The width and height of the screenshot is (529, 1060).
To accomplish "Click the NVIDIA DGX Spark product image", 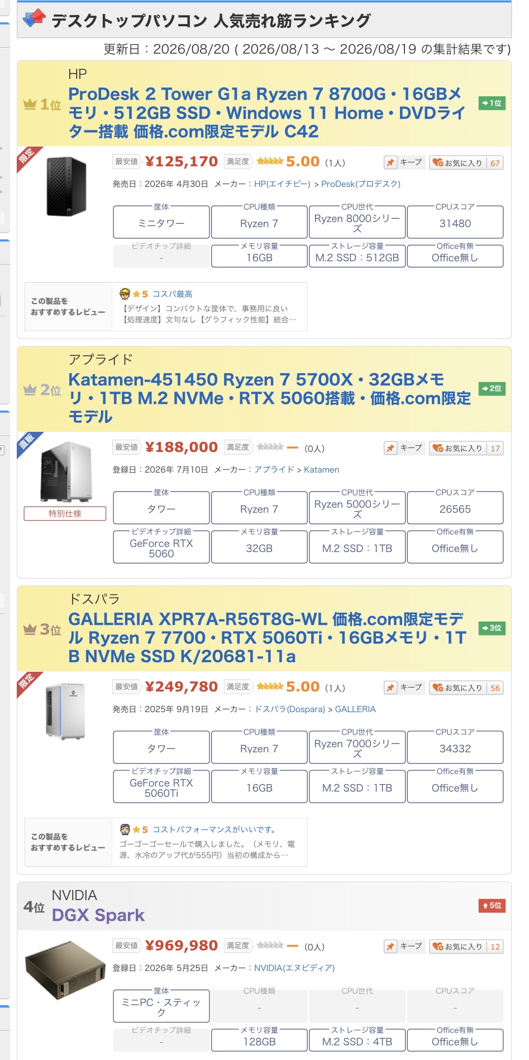I will (x=65, y=971).
